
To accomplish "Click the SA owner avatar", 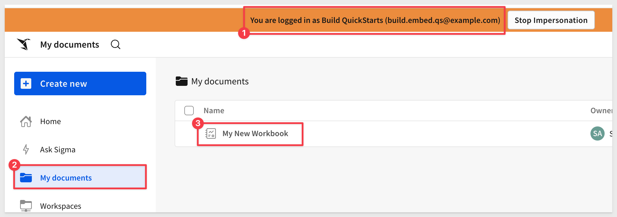I will coord(598,133).
